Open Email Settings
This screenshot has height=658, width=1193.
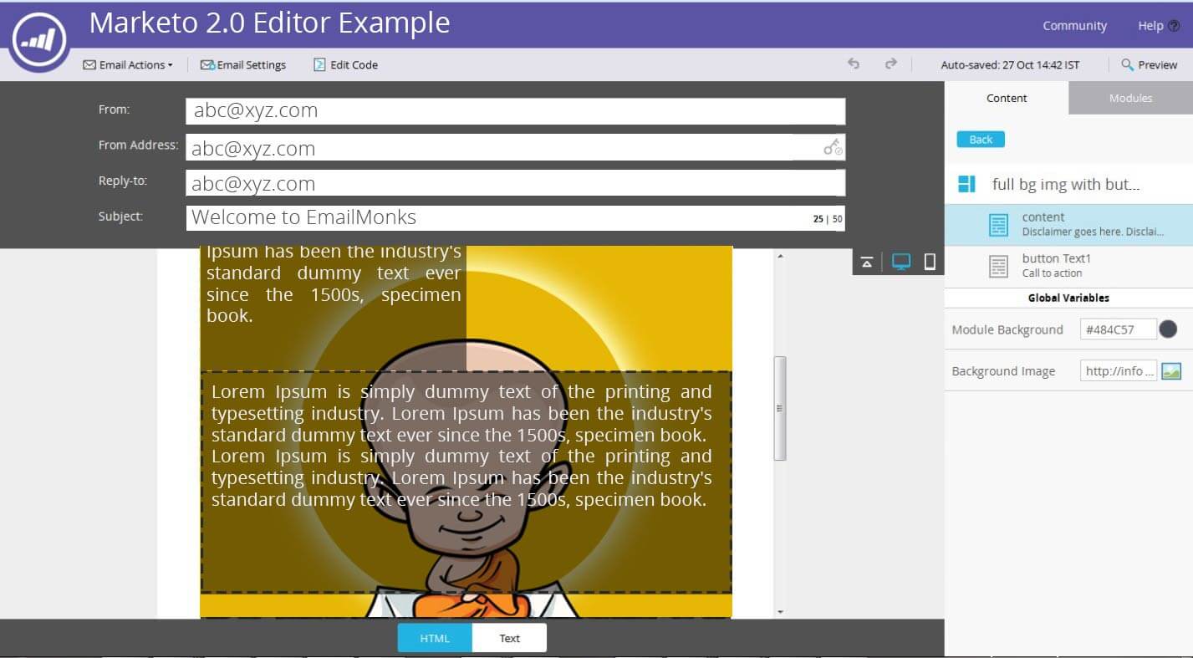pyautogui.click(x=243, y=64)
